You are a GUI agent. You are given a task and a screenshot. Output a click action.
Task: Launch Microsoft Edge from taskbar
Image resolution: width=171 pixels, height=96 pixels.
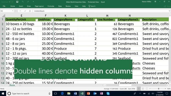point(62,94)
